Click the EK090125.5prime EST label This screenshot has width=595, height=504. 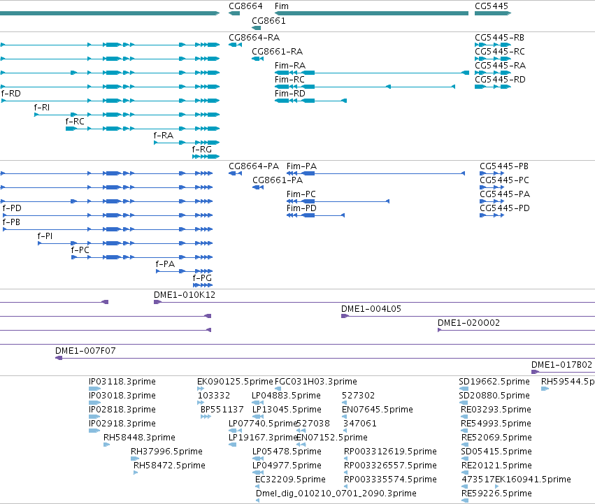(235, 382)
